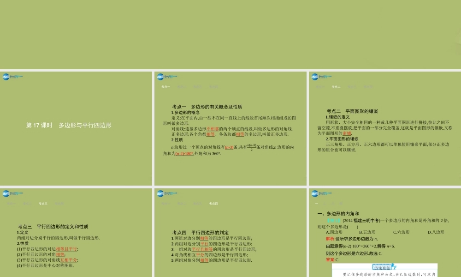Click the logo on the 考点四 slide
461x277 pixels.
167,193
